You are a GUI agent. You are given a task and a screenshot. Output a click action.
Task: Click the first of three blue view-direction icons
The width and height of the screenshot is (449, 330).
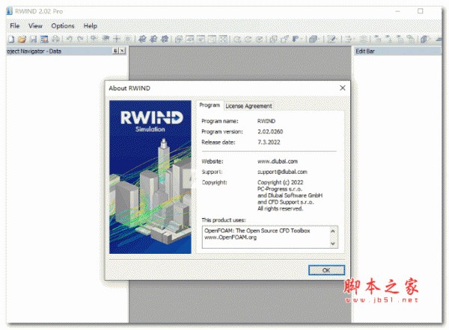142,39
